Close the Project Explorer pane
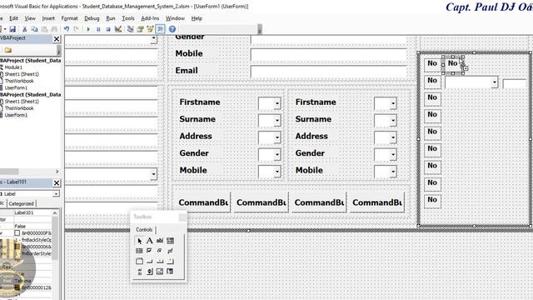533x300 pixels. 57,39
